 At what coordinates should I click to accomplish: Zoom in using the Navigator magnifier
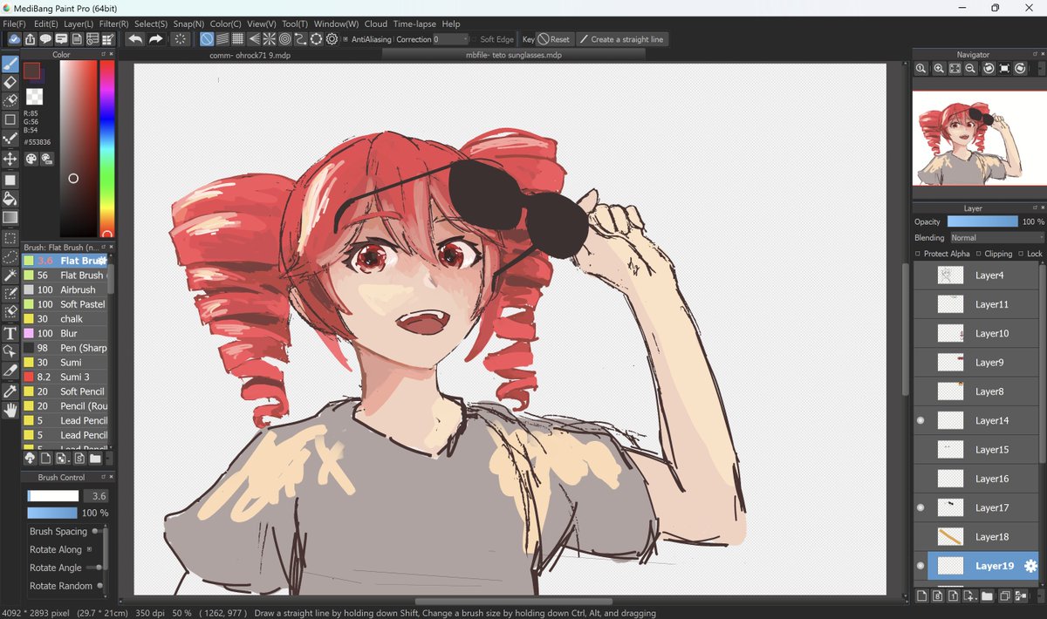938,68
